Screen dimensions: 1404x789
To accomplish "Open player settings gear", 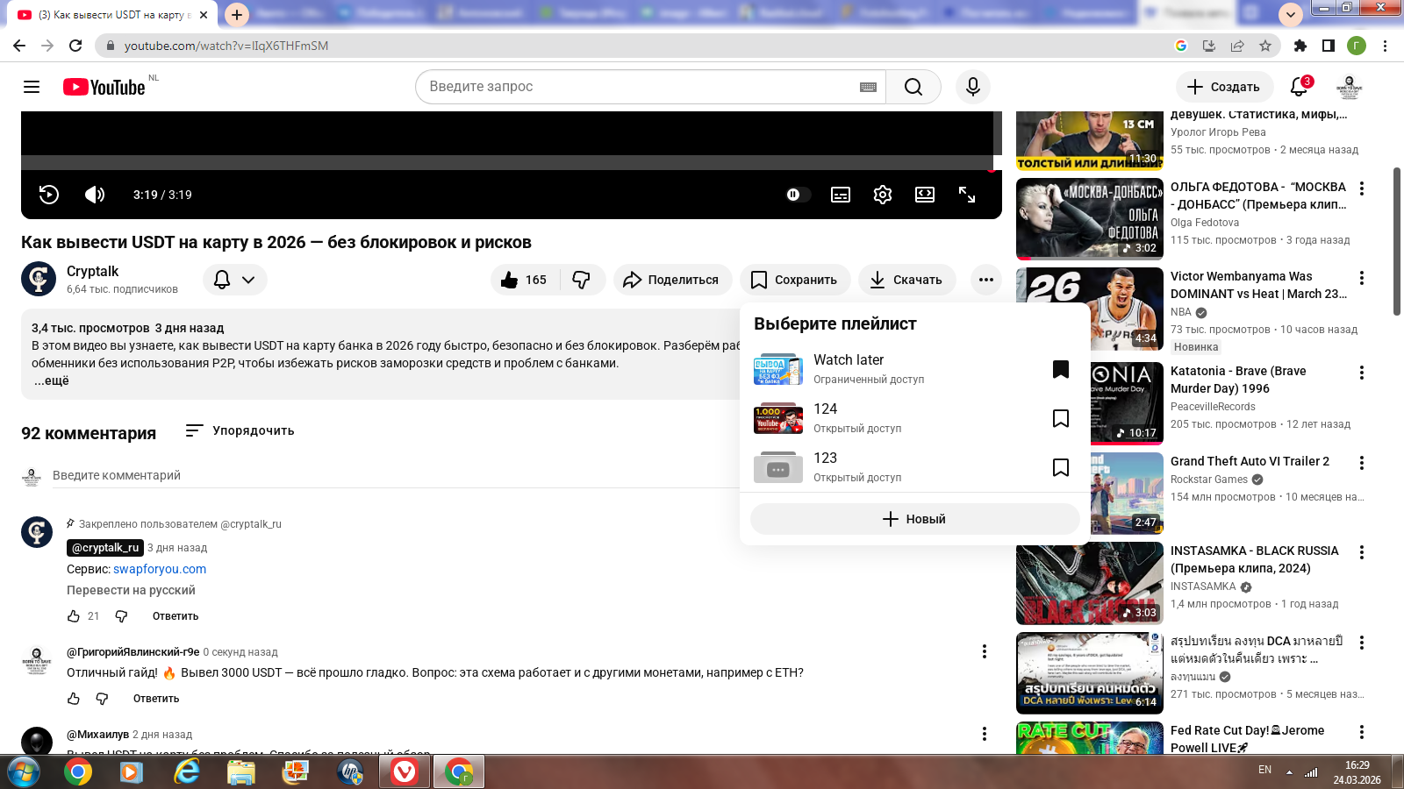I will click(x=883, y=195).
